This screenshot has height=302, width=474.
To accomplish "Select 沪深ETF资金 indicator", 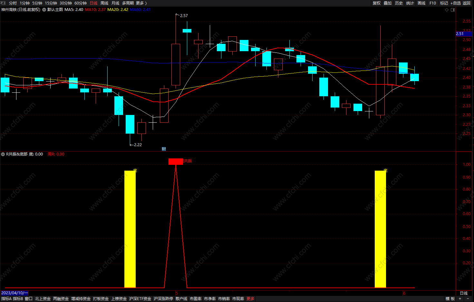I will (x=140, y=299).
